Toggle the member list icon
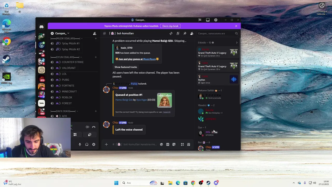332x187 pixels. (192, 34)
